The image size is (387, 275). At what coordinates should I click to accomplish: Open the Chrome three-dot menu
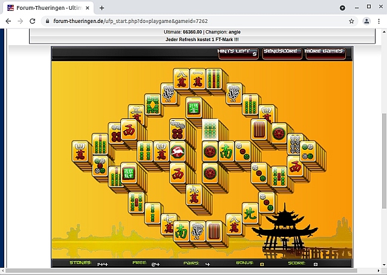pos(379,21)
